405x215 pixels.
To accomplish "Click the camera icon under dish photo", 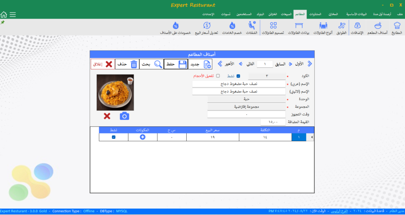I will click(x=124, y=116).
